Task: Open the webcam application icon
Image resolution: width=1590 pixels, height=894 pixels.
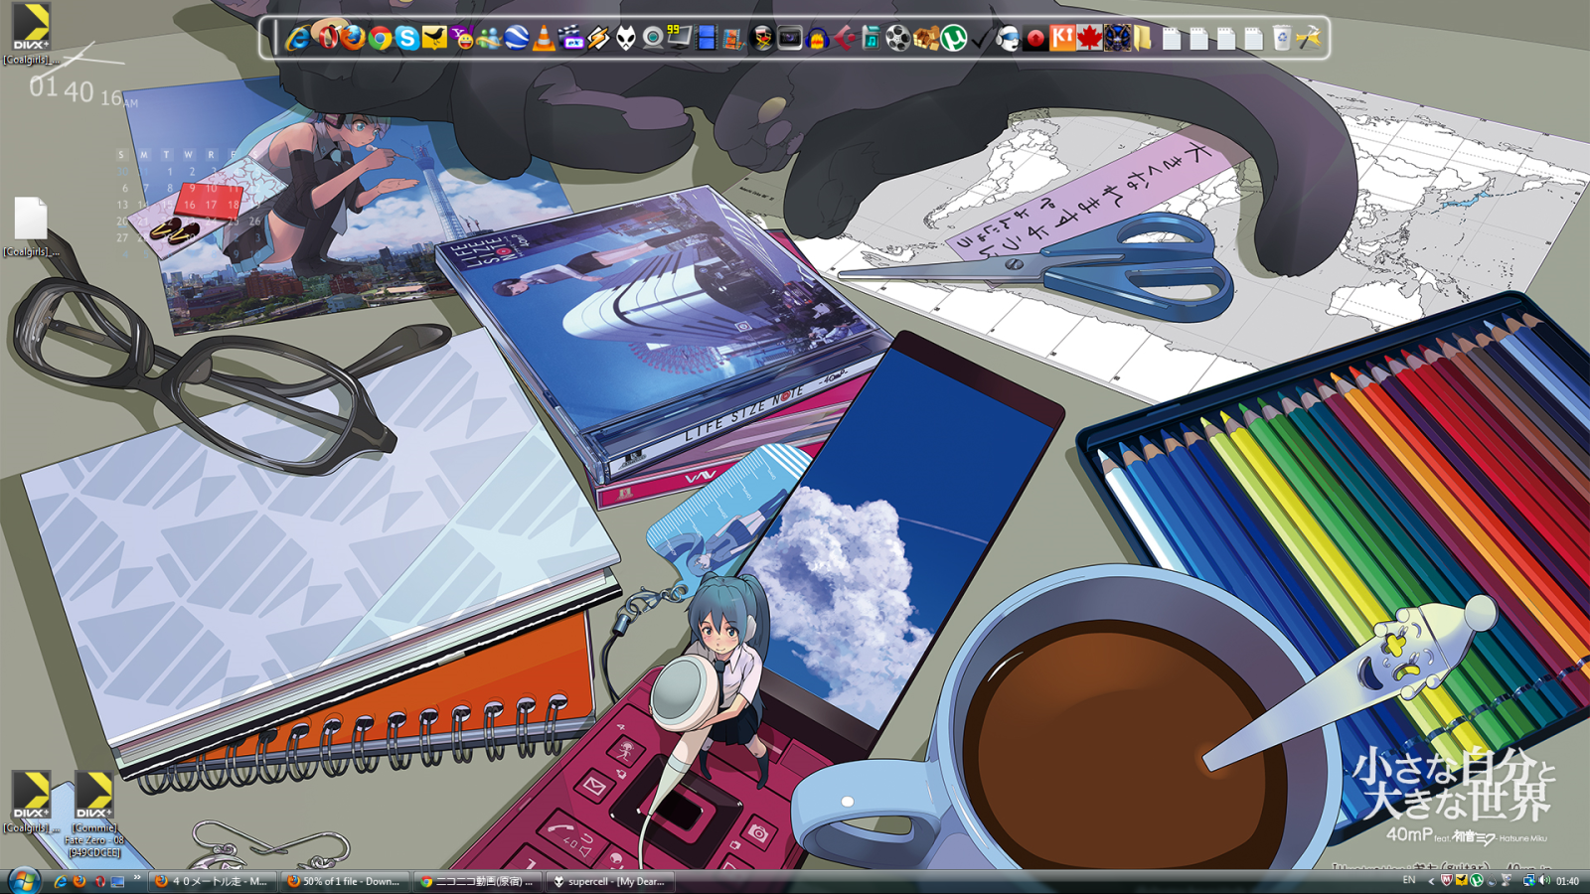Action: pos(653,39)
